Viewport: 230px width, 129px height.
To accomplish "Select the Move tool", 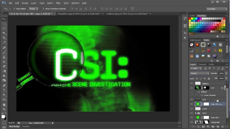I will click(4, 19).
